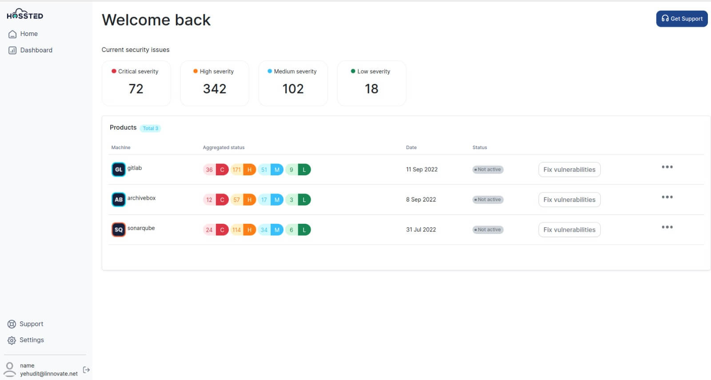Click the logout icon next to the user email

86,369
